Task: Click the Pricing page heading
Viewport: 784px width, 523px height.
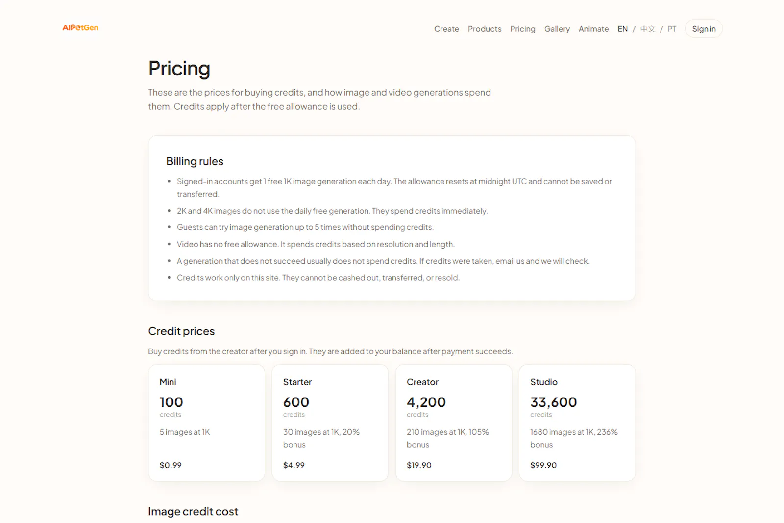Action: click(179, 69)
